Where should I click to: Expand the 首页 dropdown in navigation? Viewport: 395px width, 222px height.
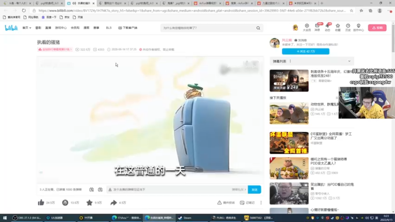coord(27,28)
